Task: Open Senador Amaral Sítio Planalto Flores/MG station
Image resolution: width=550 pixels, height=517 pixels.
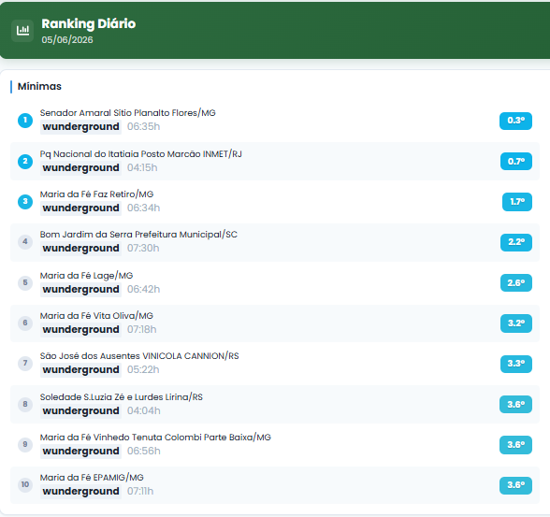Action: 127,113
